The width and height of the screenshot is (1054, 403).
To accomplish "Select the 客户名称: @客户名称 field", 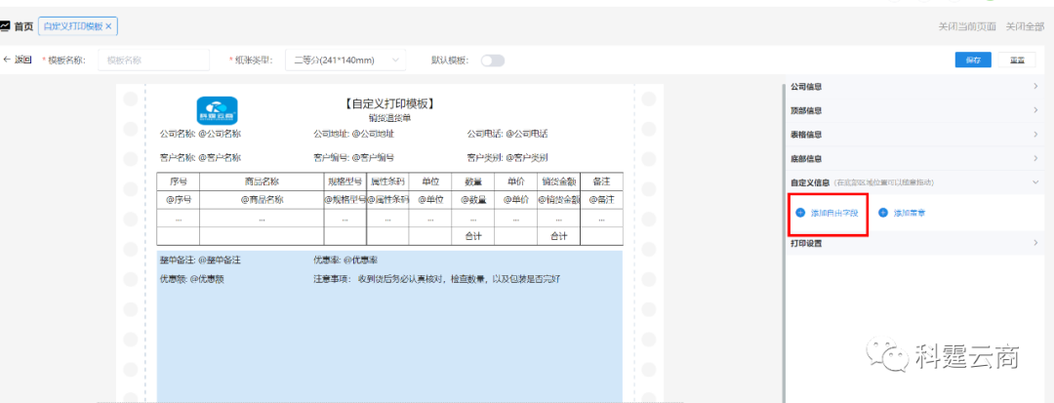I will coord(200,158).
